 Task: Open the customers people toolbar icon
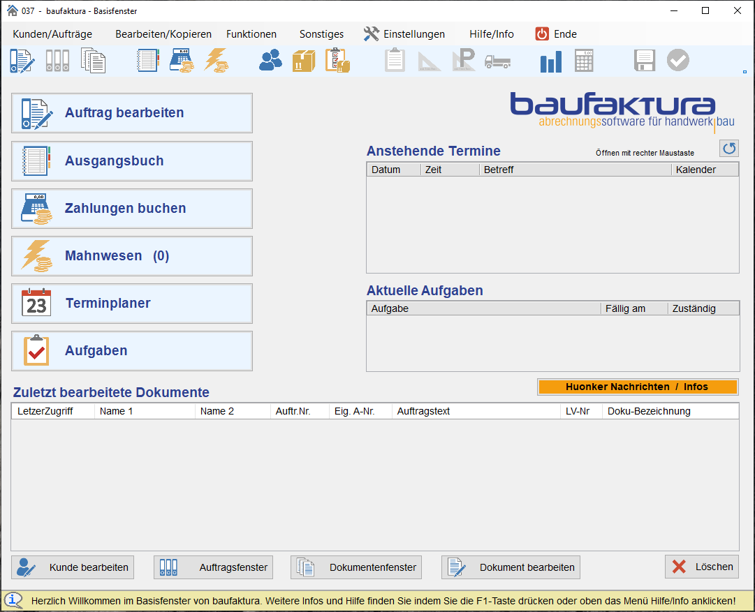pos(270,61)
